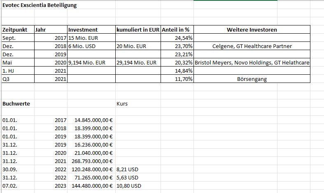Image resolution: width=324 pixels, height=193 pixels.
Task: Select the 'Q3' cell
Action: point(18,79)
